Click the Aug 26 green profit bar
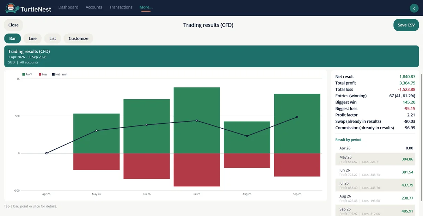Screen dimensions: 423x216 pos(247,137)
